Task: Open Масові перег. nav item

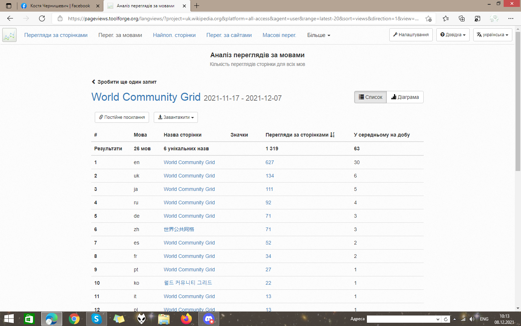Action: pyautogui.click(x=279, y=35)
